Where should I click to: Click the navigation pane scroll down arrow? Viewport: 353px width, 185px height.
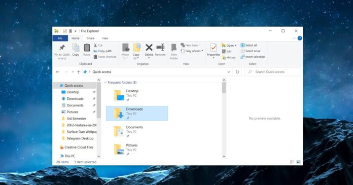98,157
